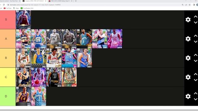The height and width of the screenshot is (111, 198).
Task: Select Nowitzki purple card in C tier
Action: click(38, 77)
